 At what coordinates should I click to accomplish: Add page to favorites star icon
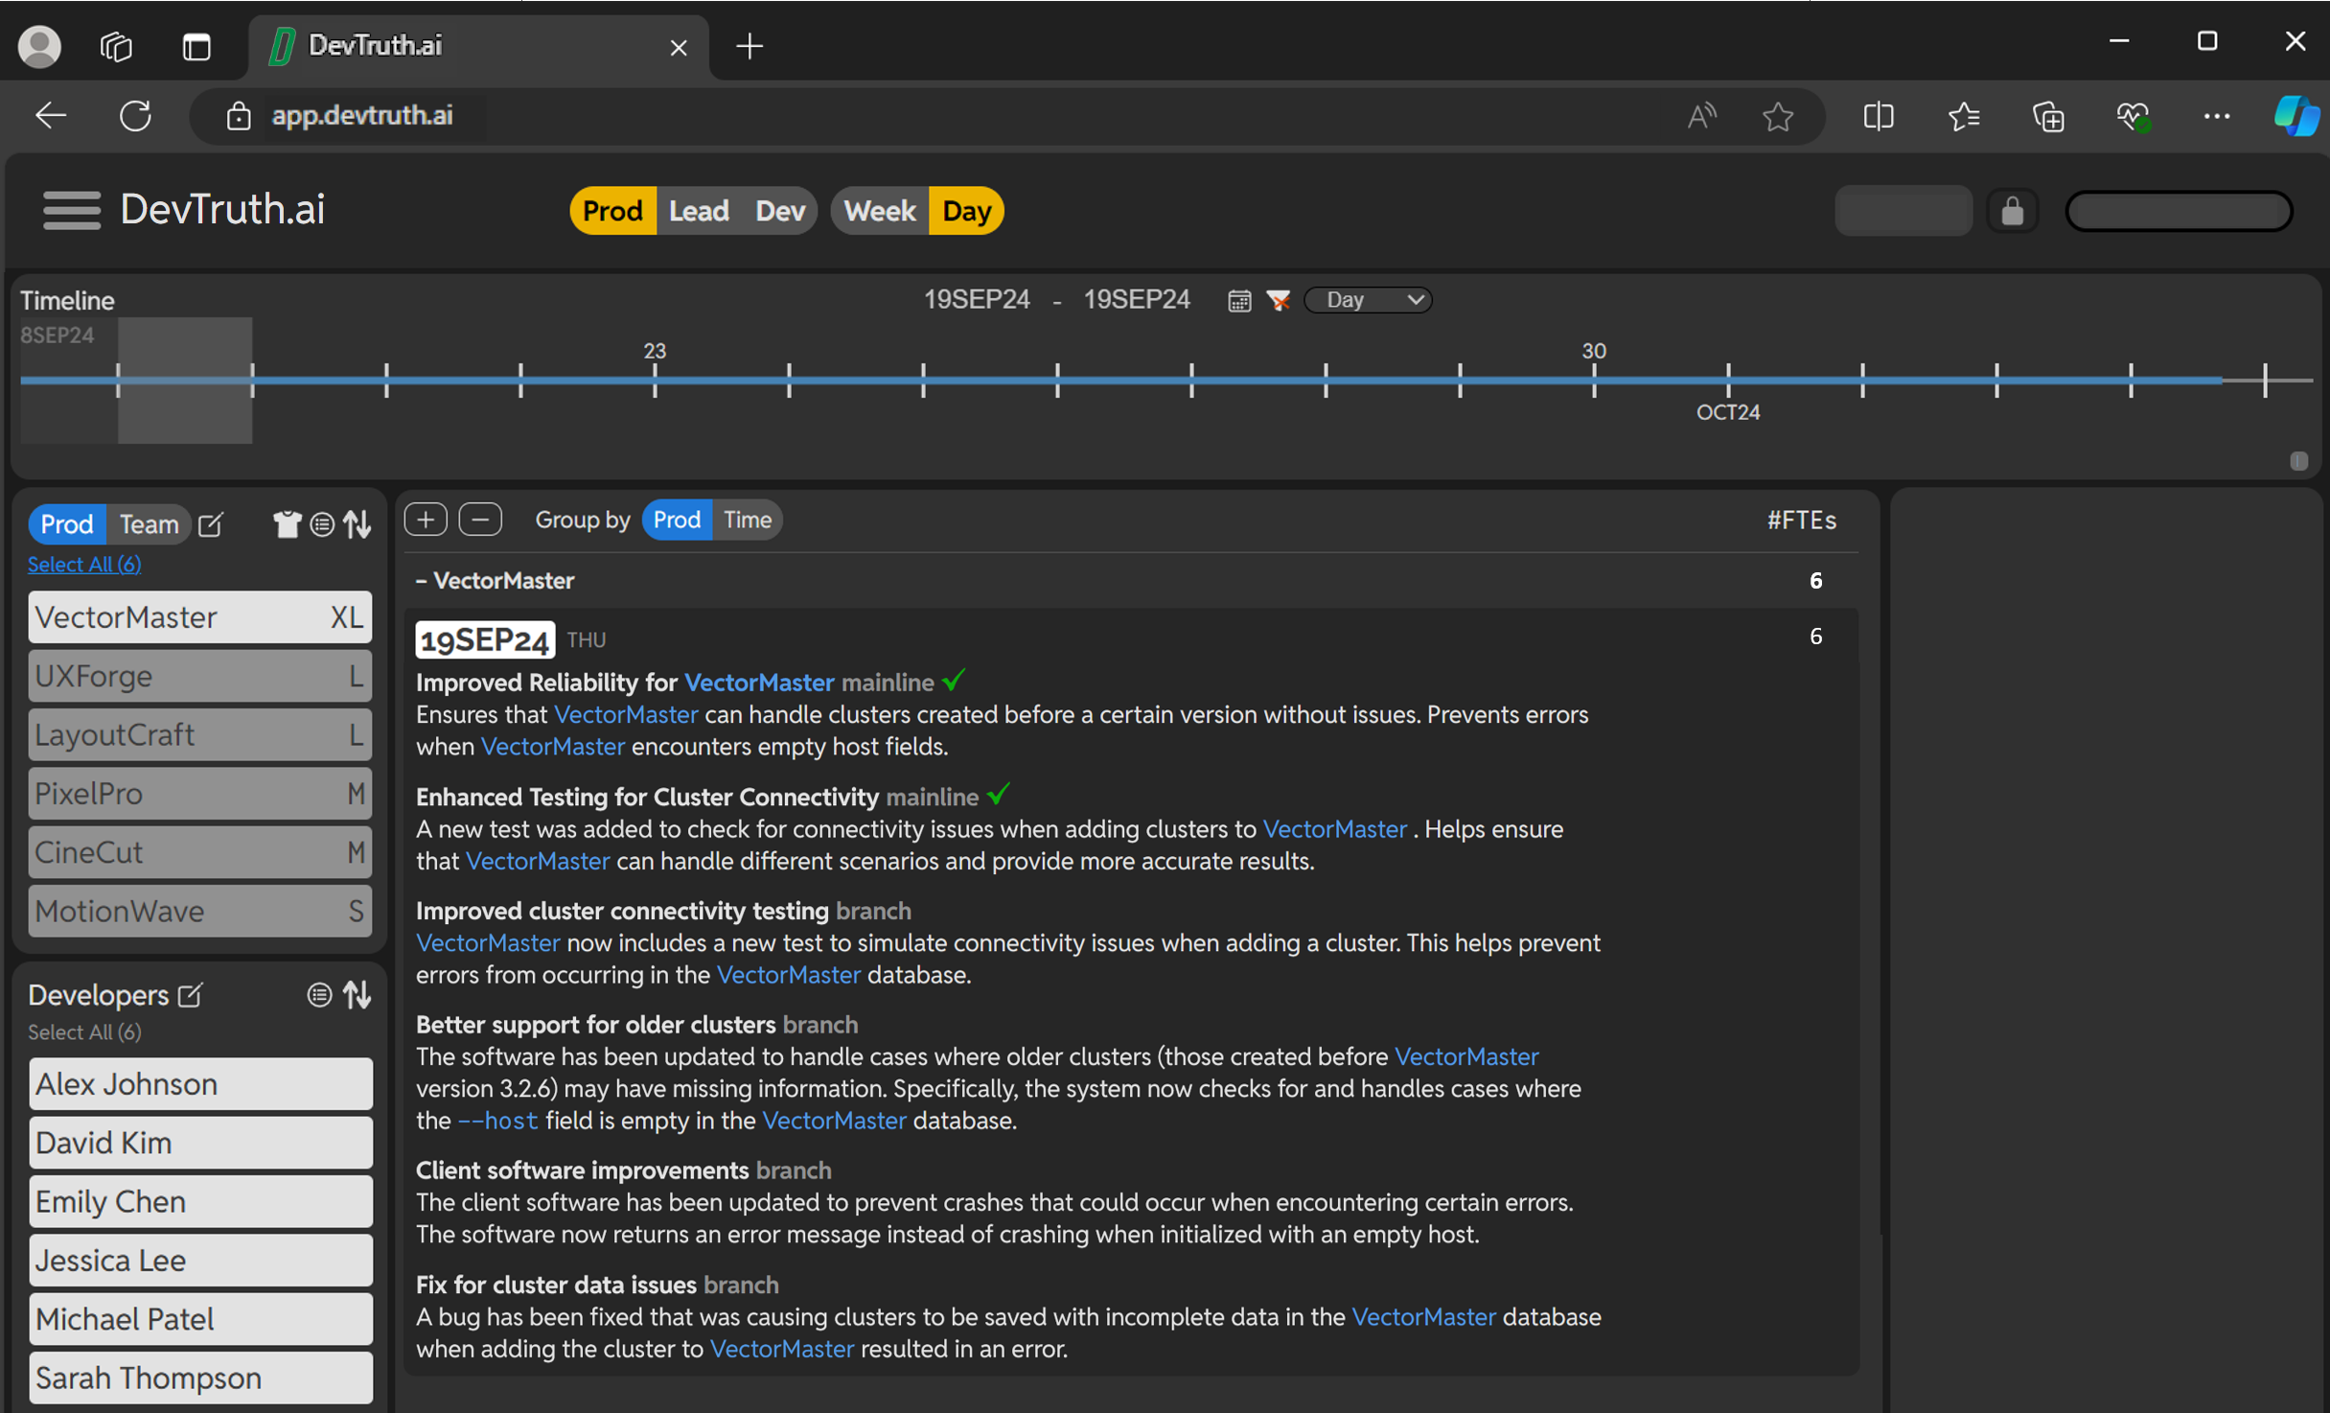[x=1778, y=116]
